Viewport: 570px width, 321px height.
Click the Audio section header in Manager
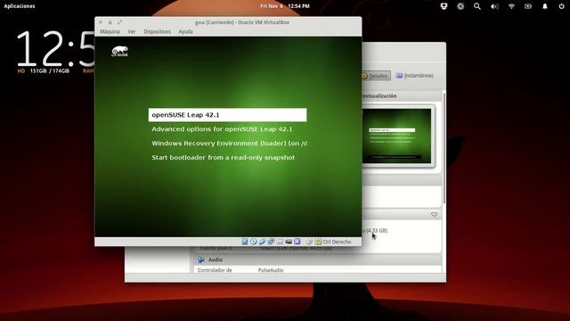coord(318,259)
